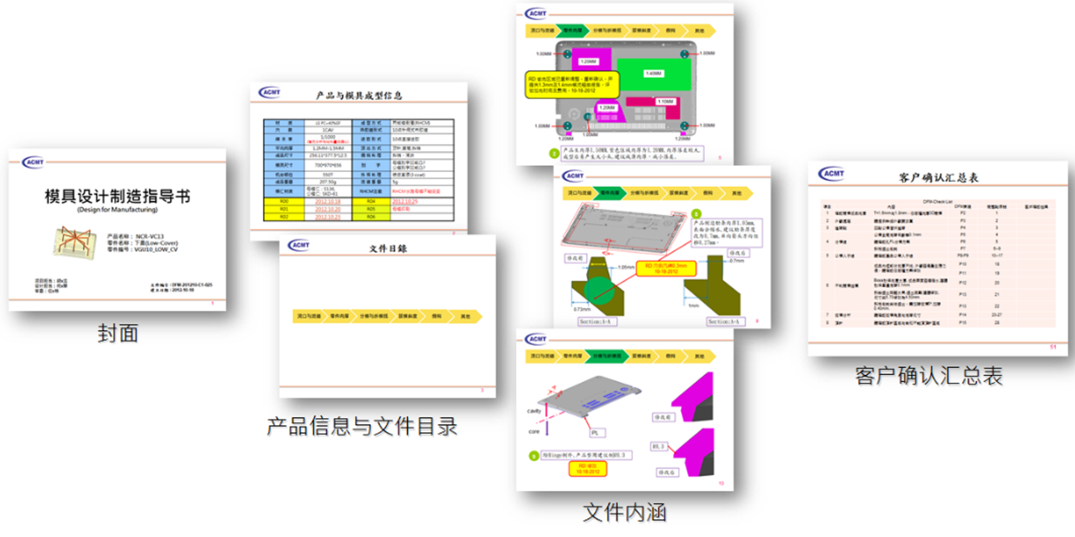Click ACMT logo on the 文件目録 slide
The image size is (1075, 537).
[x=299, y=246]
